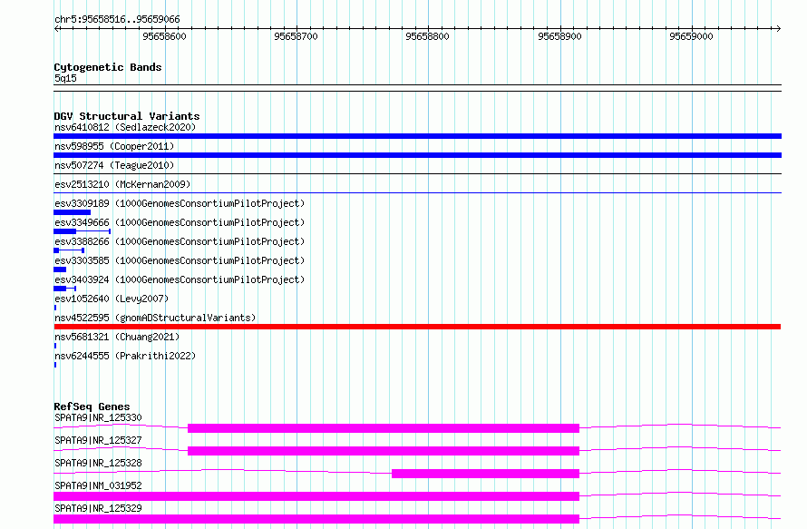Select the nsv5681321 (Chuang2021) label
Image resolution: width=807 pixels, height=529 pixels.
tap(117, 337)
